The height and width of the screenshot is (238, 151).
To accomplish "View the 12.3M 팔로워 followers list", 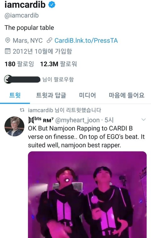I will (x=59, y=64).
